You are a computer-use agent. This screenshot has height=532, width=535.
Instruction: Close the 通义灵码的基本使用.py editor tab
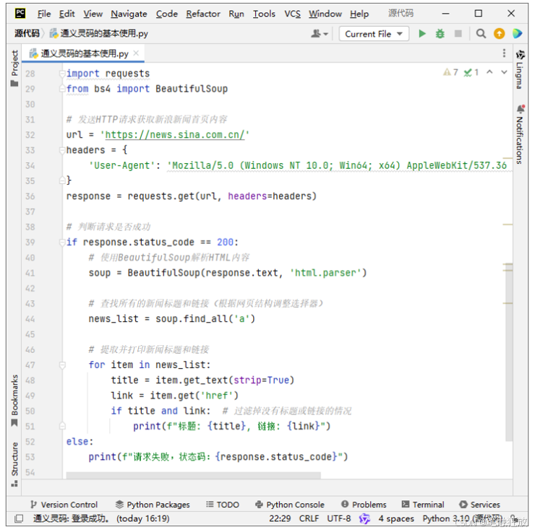tap(136, 53)
